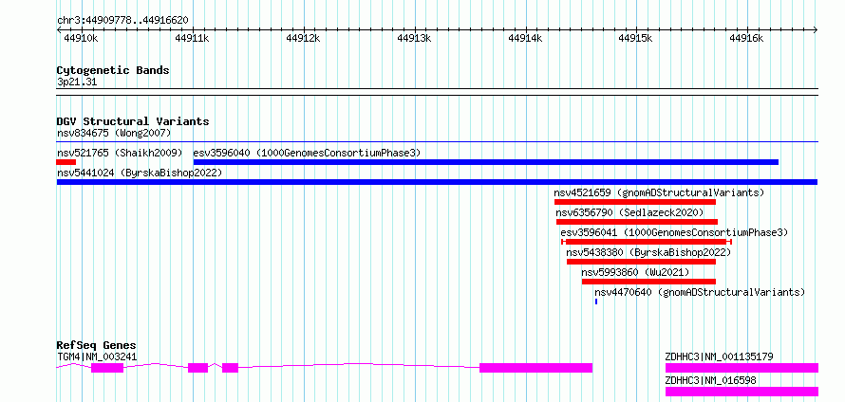Open the nsv4470640 gnomADStructuralVariants label
845x402 pixels.
[700, 292]
